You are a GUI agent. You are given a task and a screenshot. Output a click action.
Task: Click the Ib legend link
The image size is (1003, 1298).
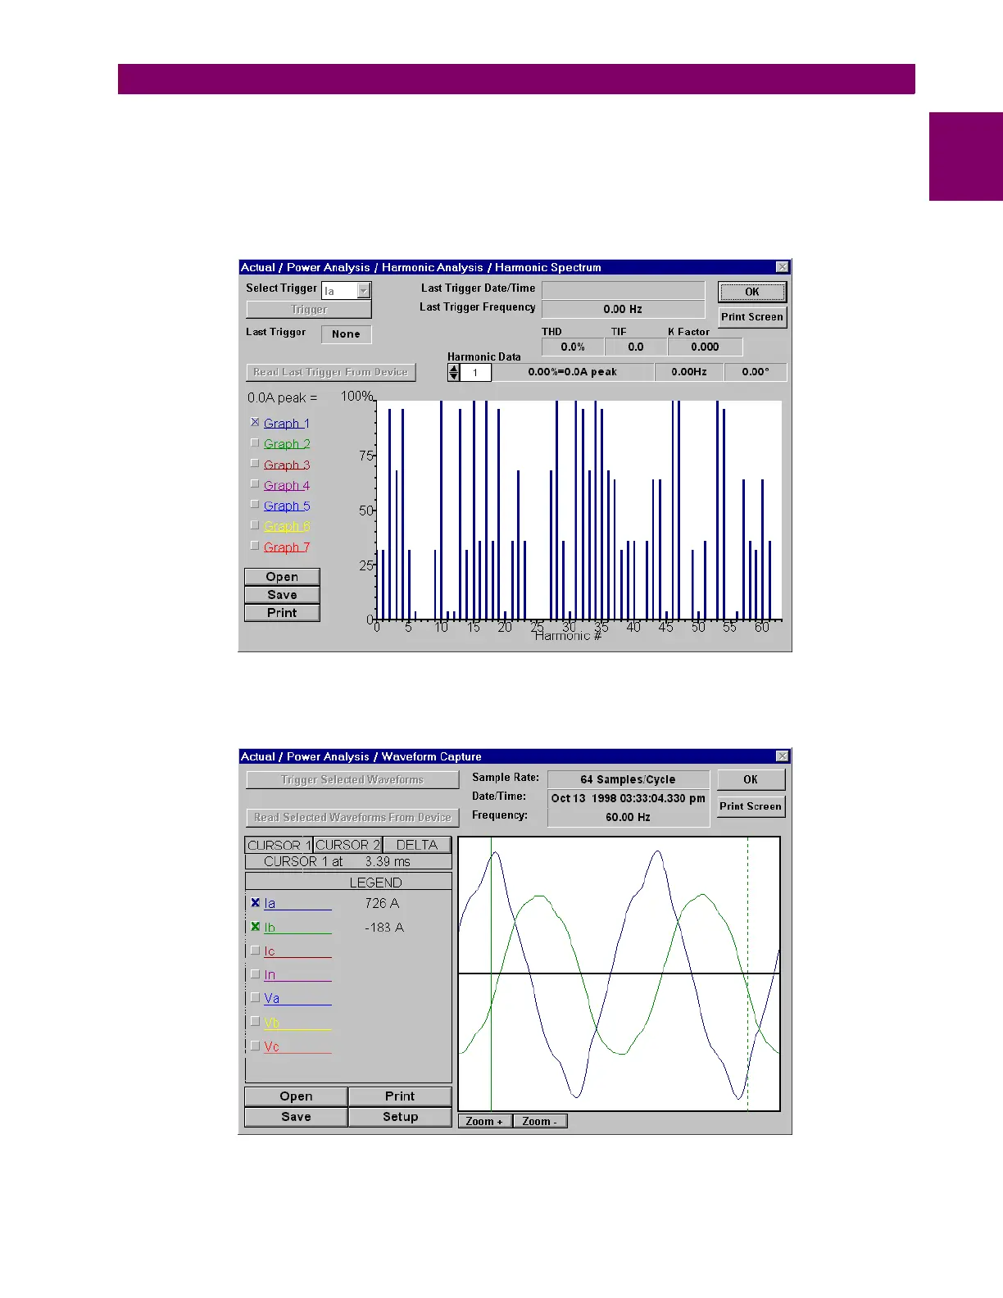click(x=270, y=928)
